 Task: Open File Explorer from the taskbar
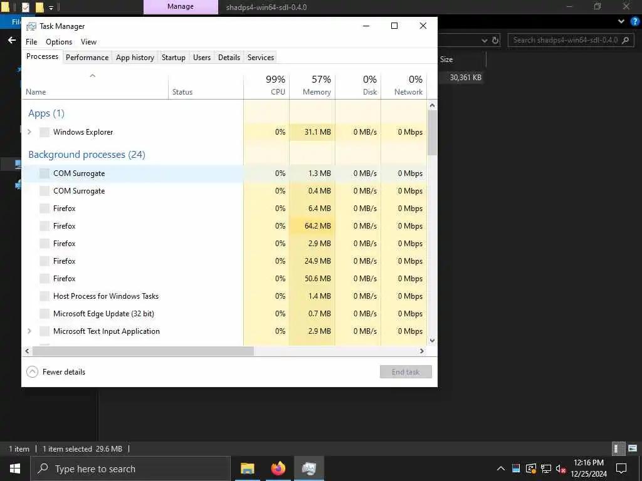coord(247,468)
